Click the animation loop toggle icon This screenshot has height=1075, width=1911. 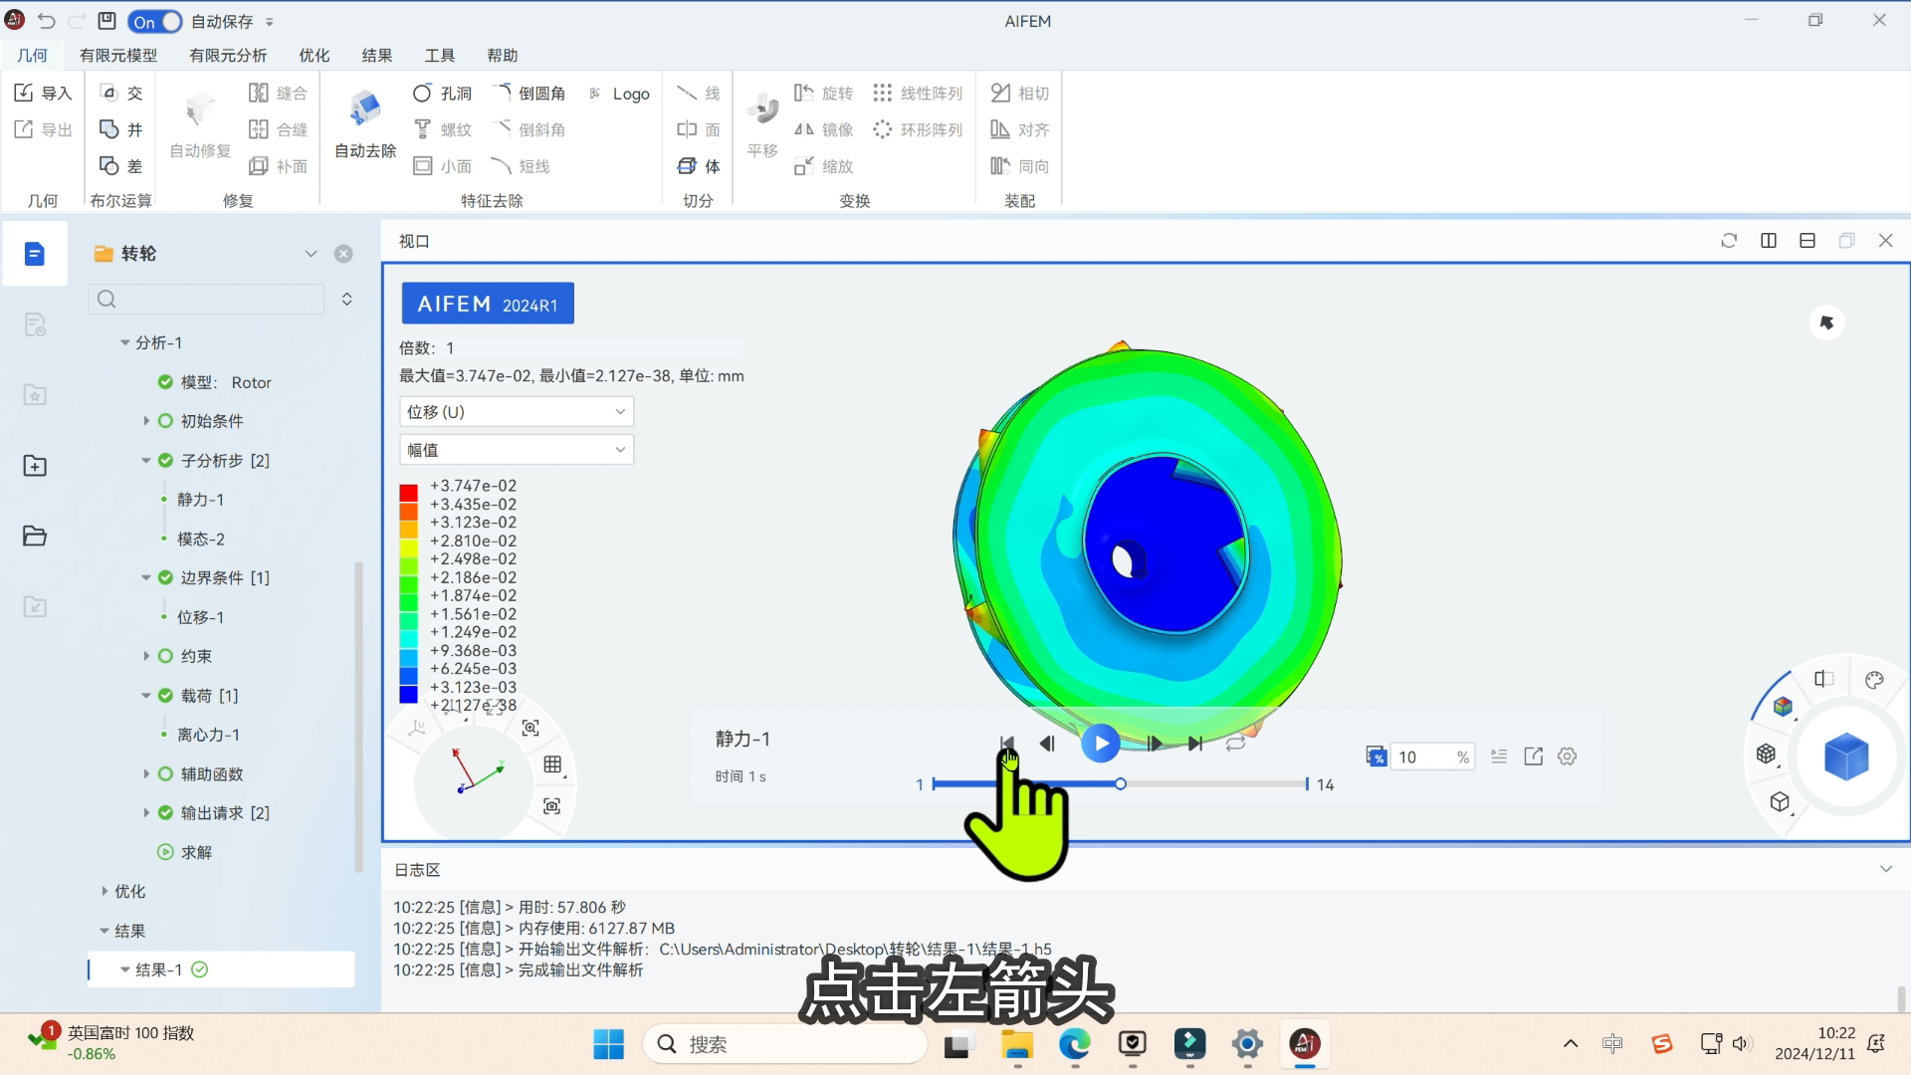(x=1235, y=744)
